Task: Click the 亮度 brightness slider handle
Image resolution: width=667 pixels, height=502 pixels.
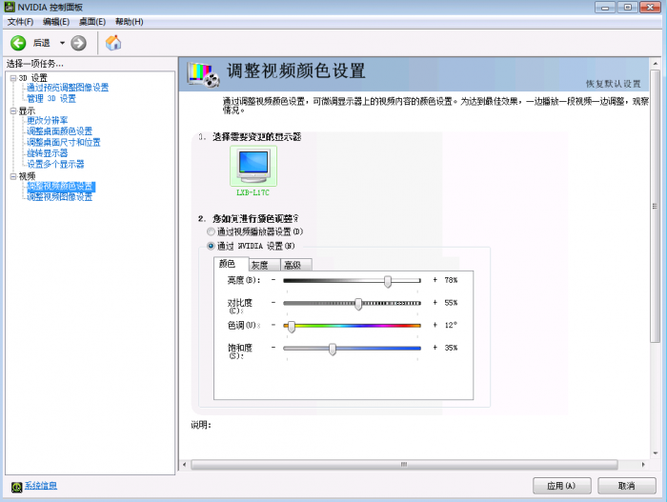Action: coord(388,281)
